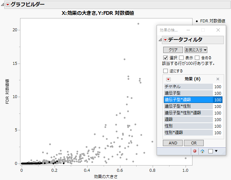
Task: Click the OR button
Action: pyautogui.click(x=194, y=143)
